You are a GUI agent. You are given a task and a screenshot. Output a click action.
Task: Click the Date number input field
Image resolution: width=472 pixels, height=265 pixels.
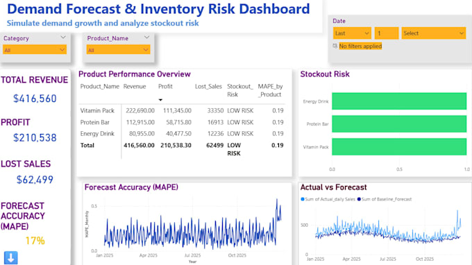(387, 33)
